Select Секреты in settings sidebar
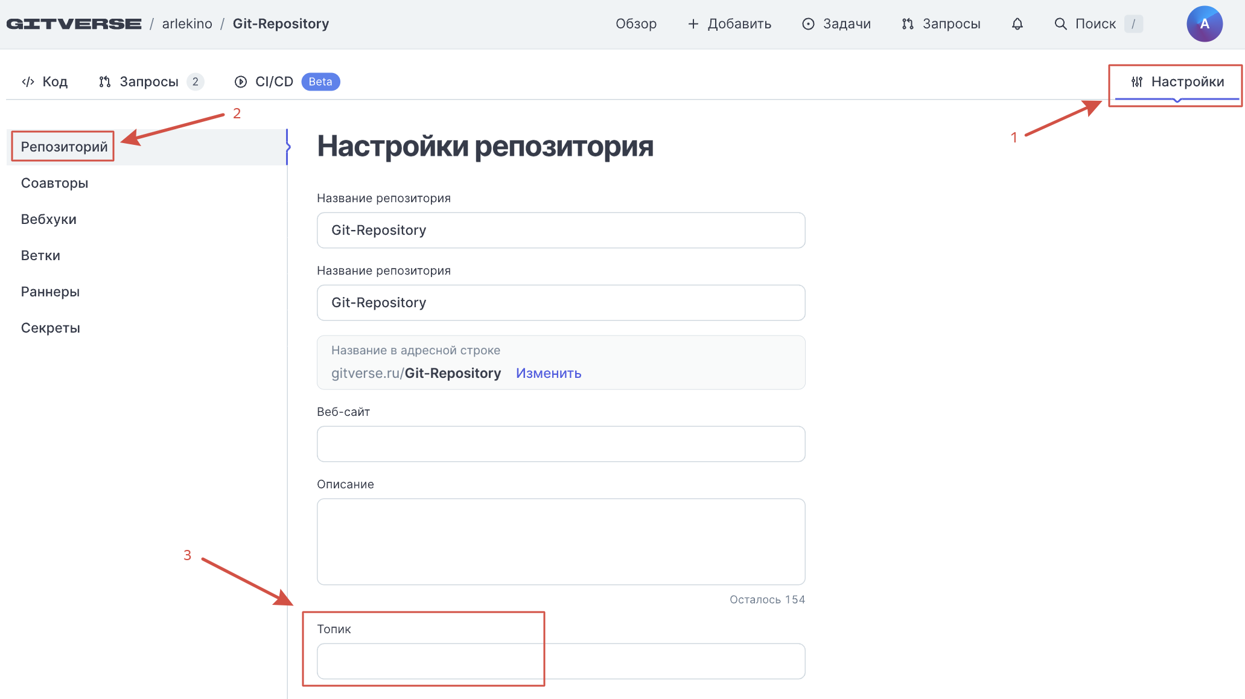The width and height of the screenshot is (1245, 699). tap(147, 328)
